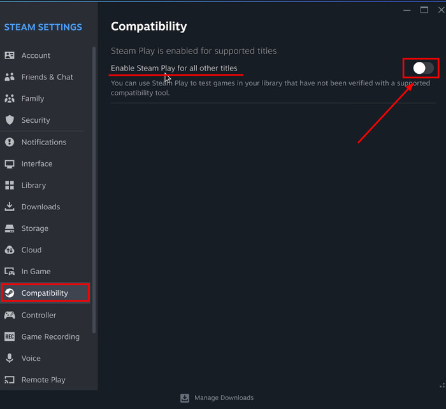Screen dimensions: 446x409
Task: Click the Friends & Chat people icon
Action: click(x=10, y=77)
